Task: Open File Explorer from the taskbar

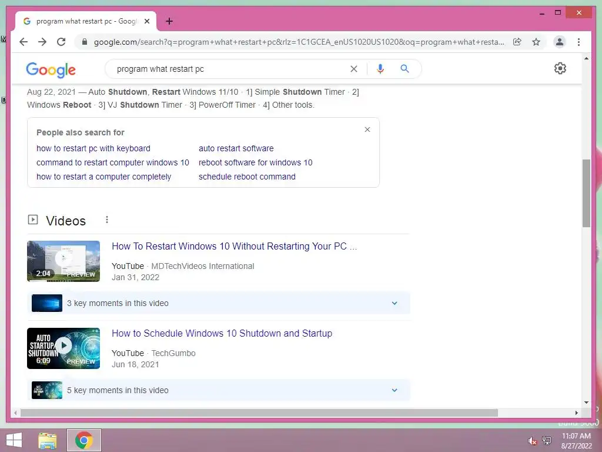Action: coord(48,440)
